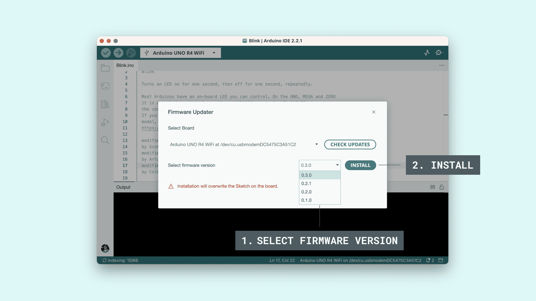Click the Upload arrow button
The height and width of the screenshot is (301, 536).
pyautogui.click(x=118, y=53)
